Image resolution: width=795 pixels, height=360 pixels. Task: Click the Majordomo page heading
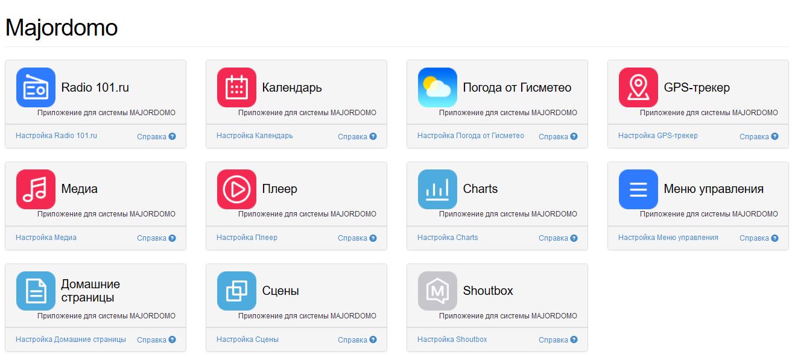tap(61, 28)
